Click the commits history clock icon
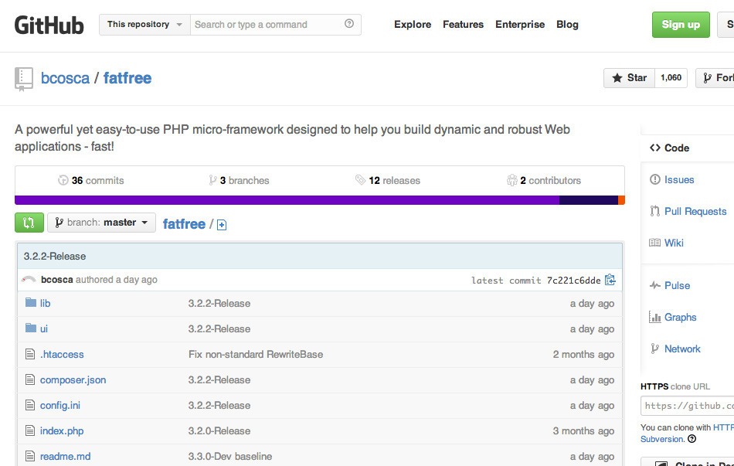The width and height of the screenshot is (734, 466). [x=63, y=180]
